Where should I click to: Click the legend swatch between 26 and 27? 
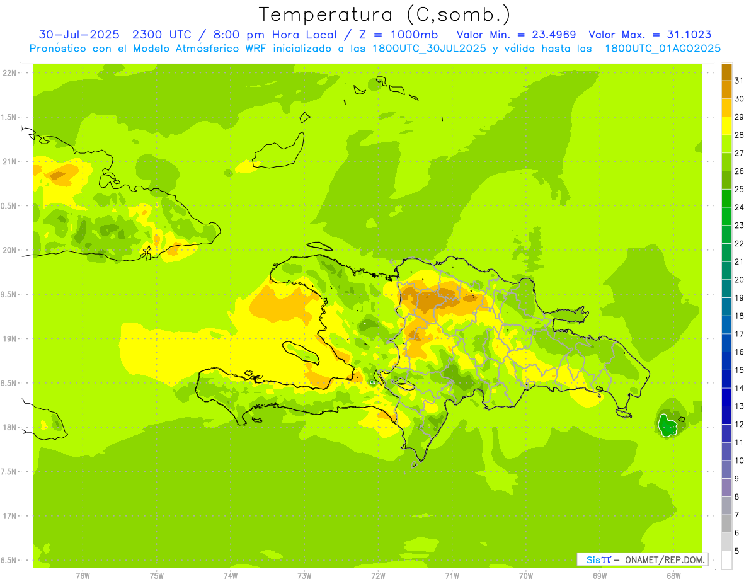click(x=726, y=162)
